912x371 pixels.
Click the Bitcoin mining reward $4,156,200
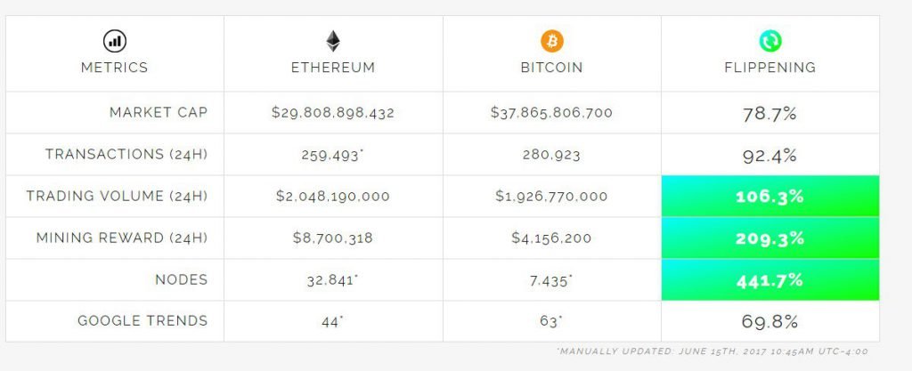coord(551,238)
